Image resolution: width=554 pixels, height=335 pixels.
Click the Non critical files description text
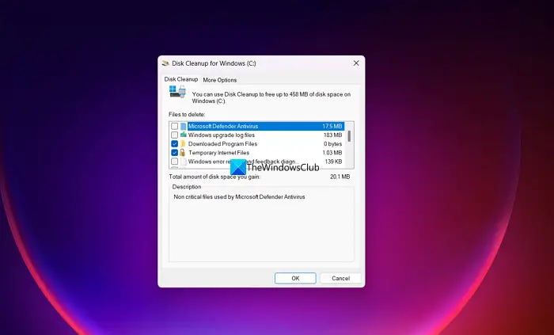pyautogui.click(x=239, y=197)
